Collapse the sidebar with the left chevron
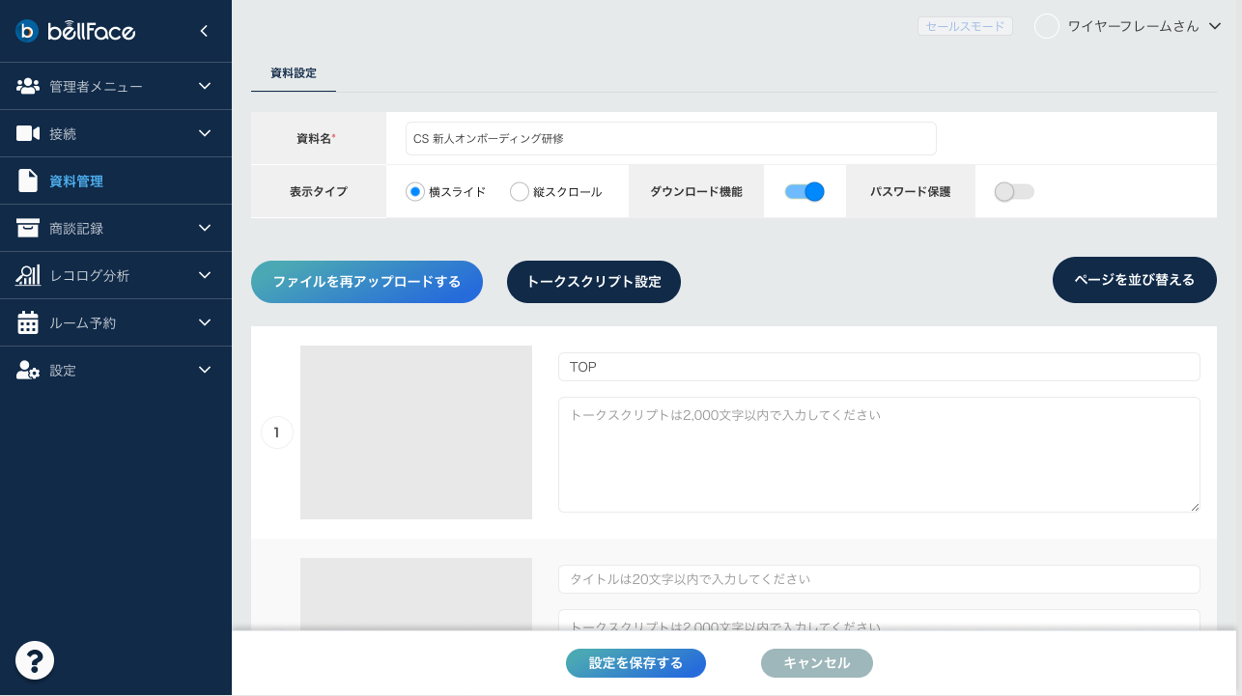Screen dimensions: 1242x696 click(x=204, y=31)
